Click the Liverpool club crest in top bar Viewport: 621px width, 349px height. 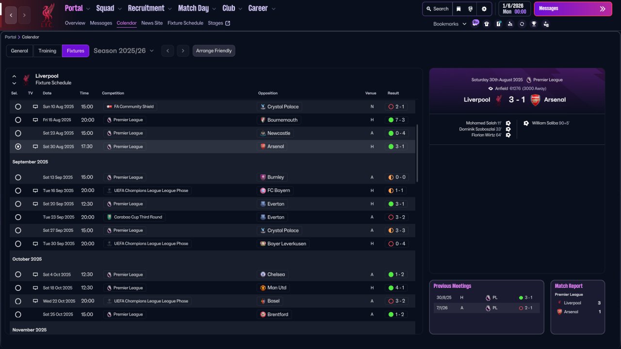[x=47, y=15]
